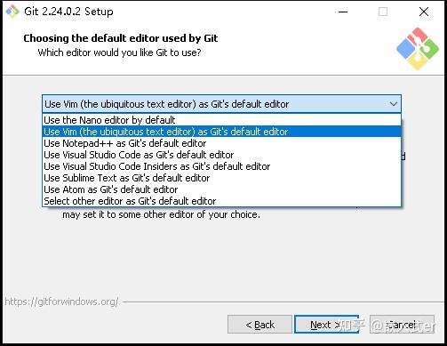Cancel the Git setup wizard
Screen dimensions: 447x346
[402, 325]
